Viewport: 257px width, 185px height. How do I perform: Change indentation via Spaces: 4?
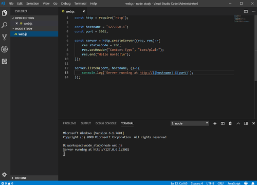point(197,183)
